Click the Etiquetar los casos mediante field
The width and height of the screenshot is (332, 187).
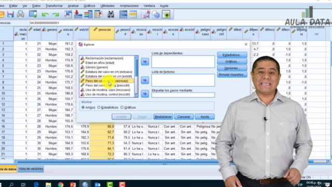pos(183,95)
